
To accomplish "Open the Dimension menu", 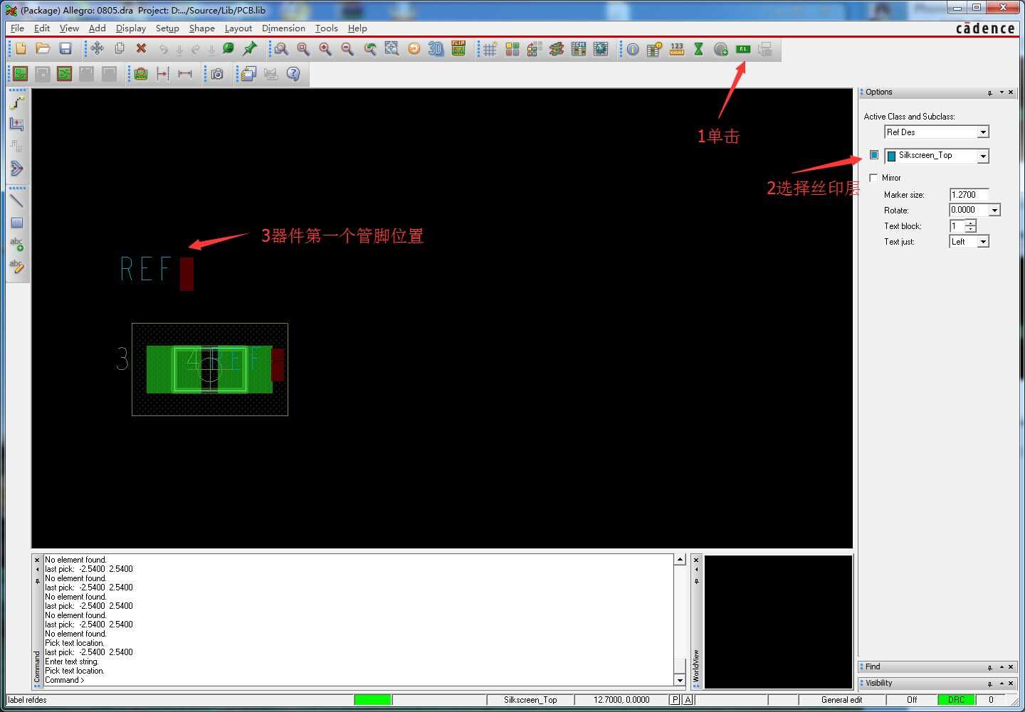I will 283,28.
